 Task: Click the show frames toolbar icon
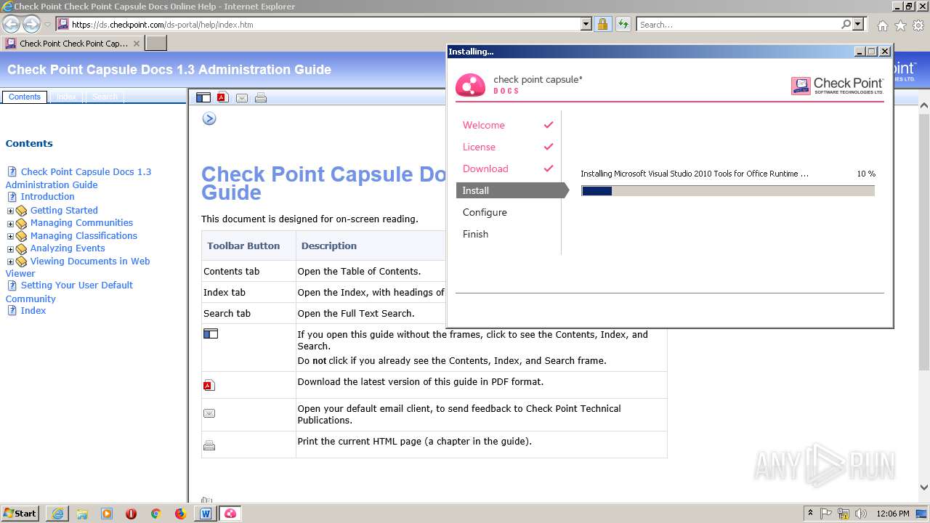click(x=203, y=97)
